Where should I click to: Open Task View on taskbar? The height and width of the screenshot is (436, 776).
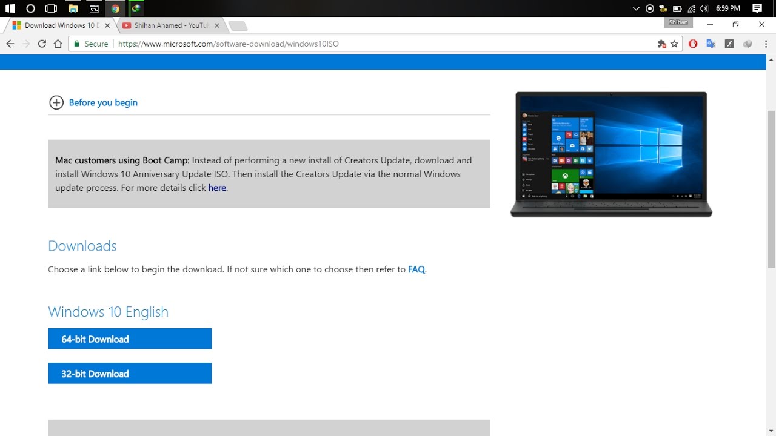click(52, 8)
